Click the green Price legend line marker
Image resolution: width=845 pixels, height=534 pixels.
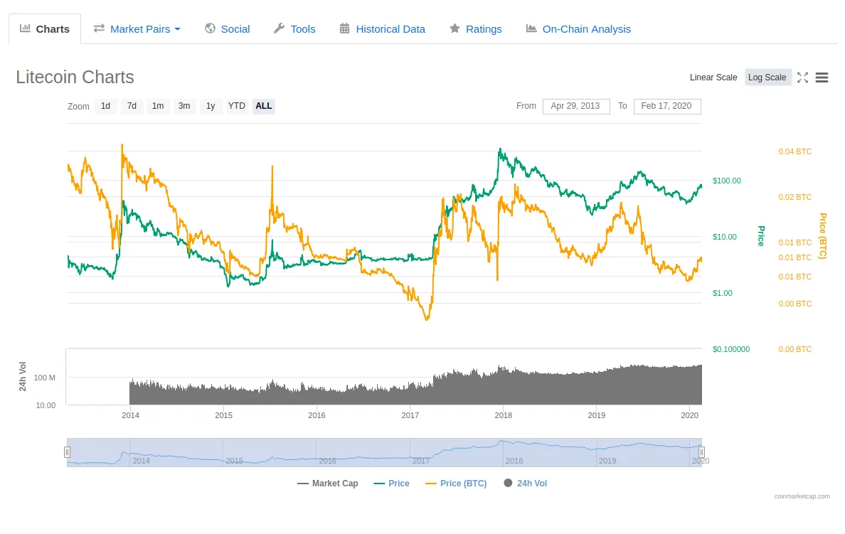pos(379,484)
